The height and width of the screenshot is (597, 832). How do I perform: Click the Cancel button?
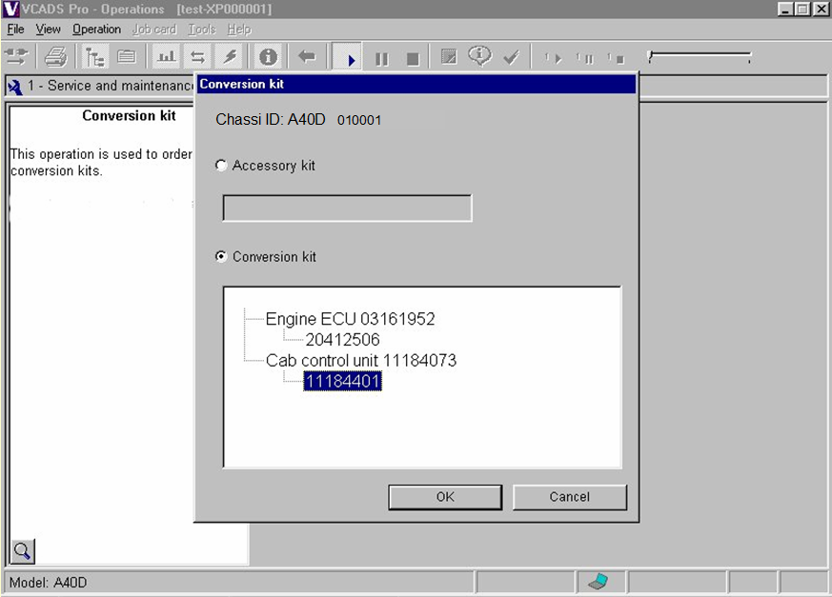click(569, 497)
